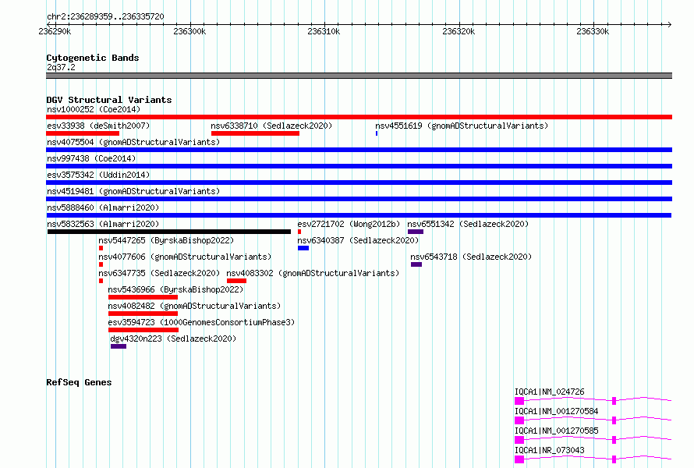
Task: Open nsv4551619 (gnomADStructuralVariants) label
Action: [x=462, y=126]
